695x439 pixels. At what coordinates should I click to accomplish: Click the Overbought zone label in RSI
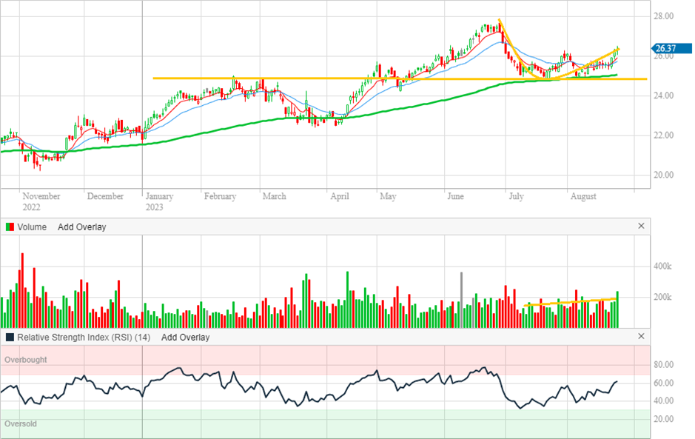(26, 360)
